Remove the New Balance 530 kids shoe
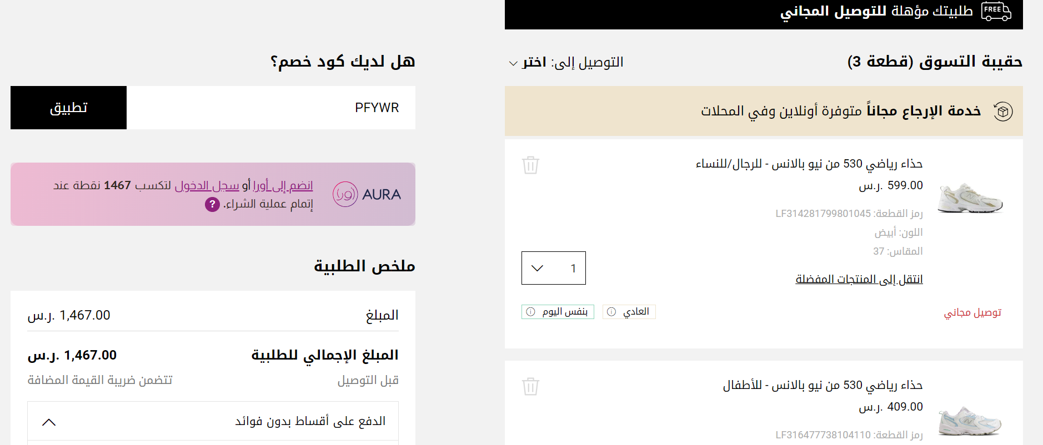 point(530,386)
